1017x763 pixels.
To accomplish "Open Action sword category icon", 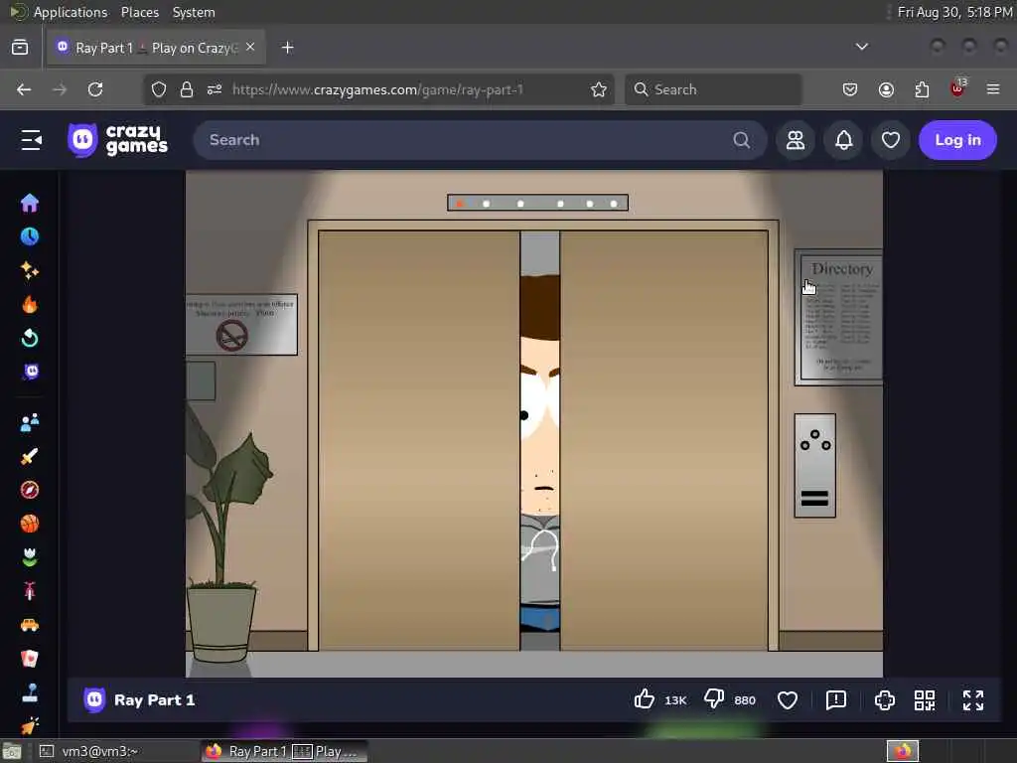I will pyautogui.click(x=29, y=456).
